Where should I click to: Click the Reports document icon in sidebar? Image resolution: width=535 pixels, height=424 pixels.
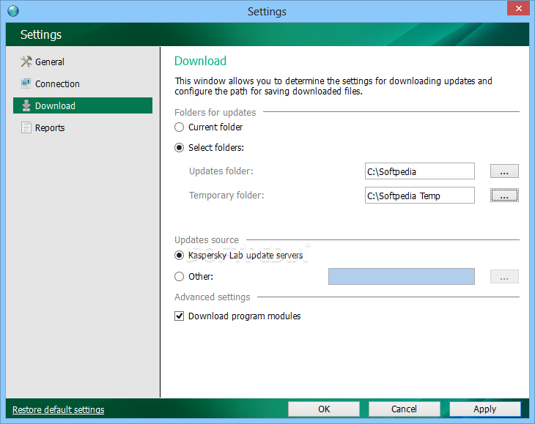click(26, 127)
